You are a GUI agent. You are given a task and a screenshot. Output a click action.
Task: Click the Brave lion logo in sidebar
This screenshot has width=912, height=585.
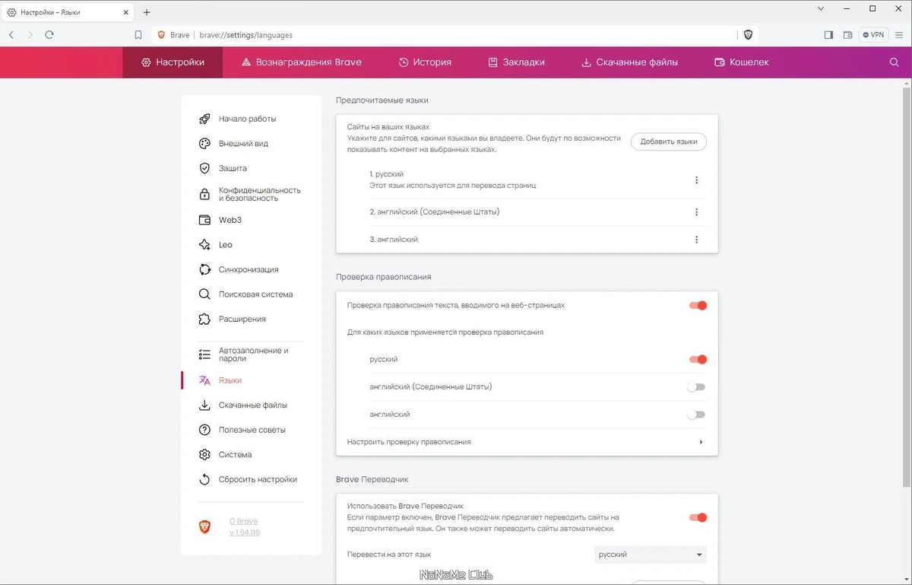click(x=204, y=526)
